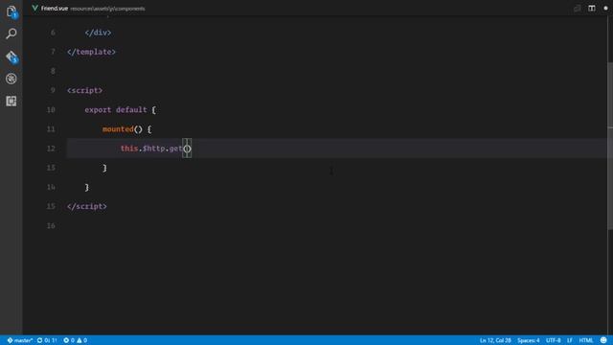Click the Vue file icon on the Friend.vue tab
Screen dimensions: 613x345
click(x=34, y=8)
